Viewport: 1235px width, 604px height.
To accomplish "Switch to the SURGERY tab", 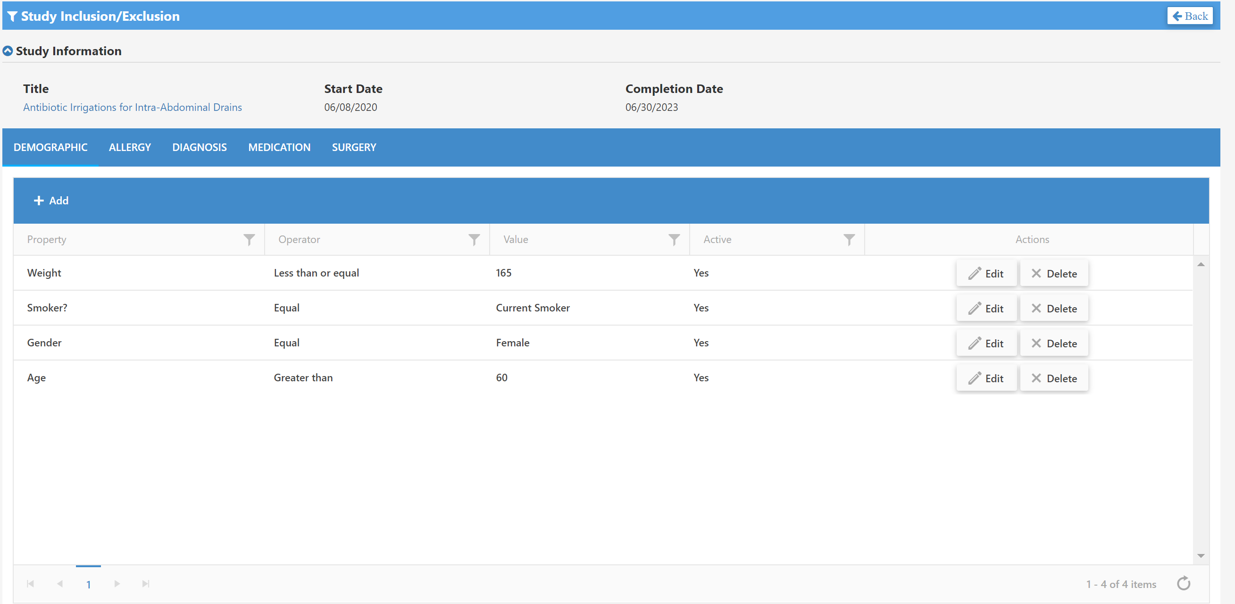I will 354,147.
